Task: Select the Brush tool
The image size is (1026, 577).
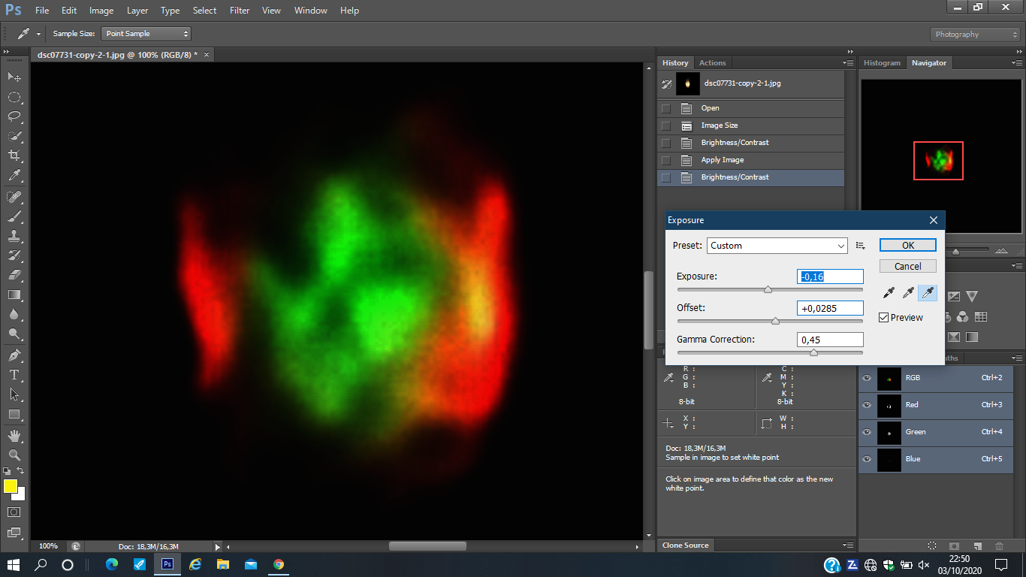Action: 14,216
